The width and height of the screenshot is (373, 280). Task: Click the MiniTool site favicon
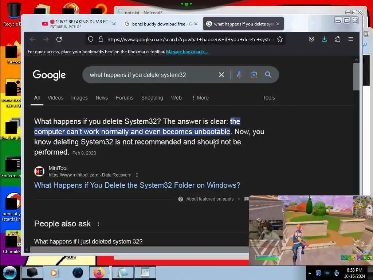point(39,171)
